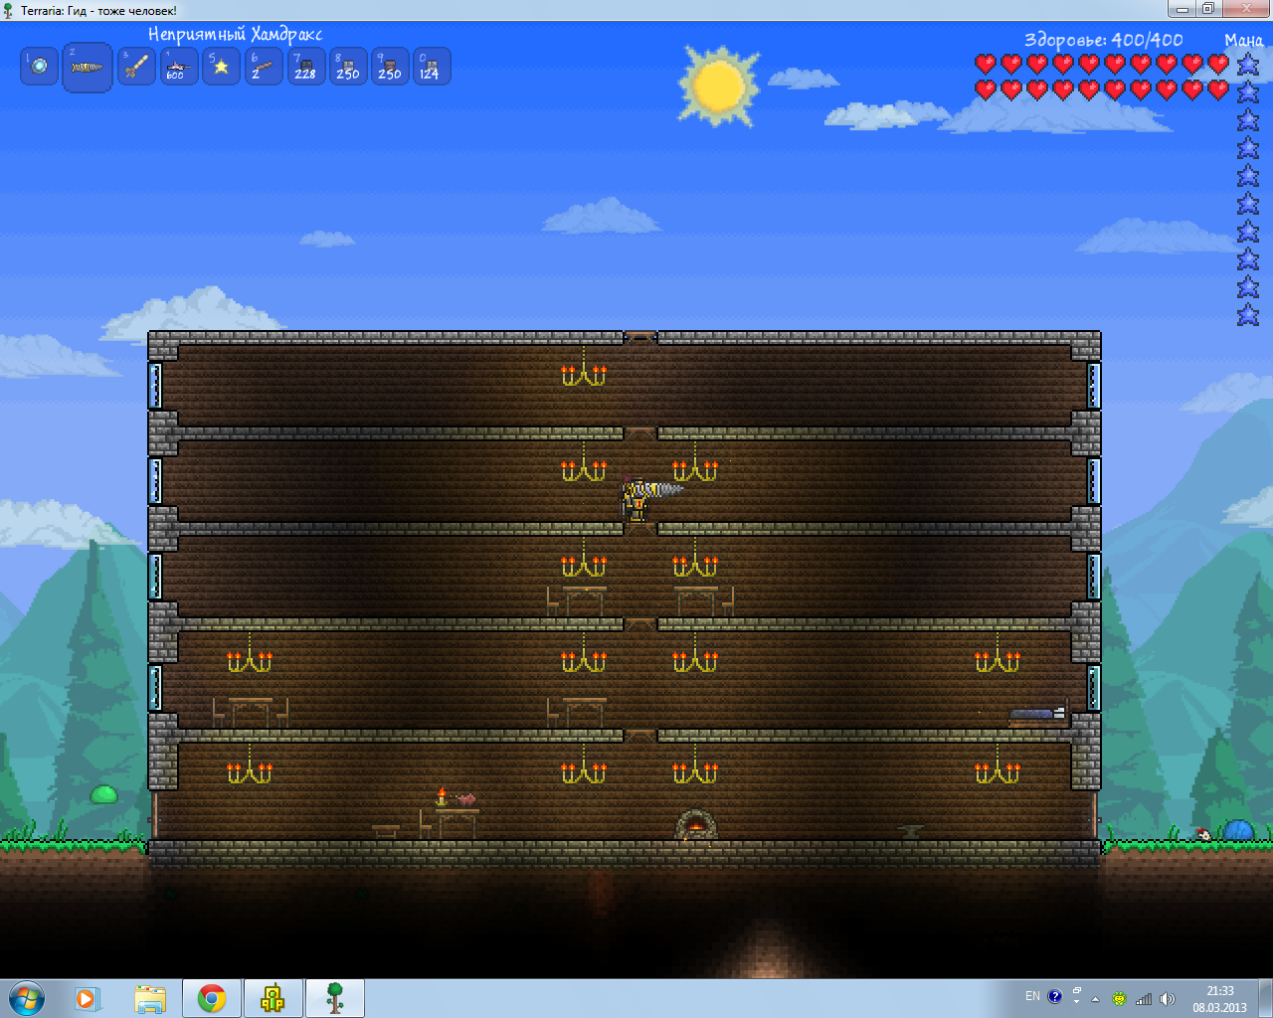Click the green tray icon beside network
Screen dimensions: 1273x1018
(1119, 999)
